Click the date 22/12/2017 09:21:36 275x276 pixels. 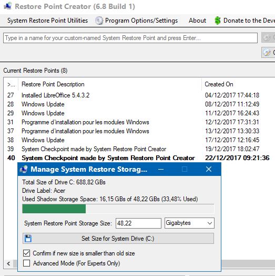pos(237,158)
